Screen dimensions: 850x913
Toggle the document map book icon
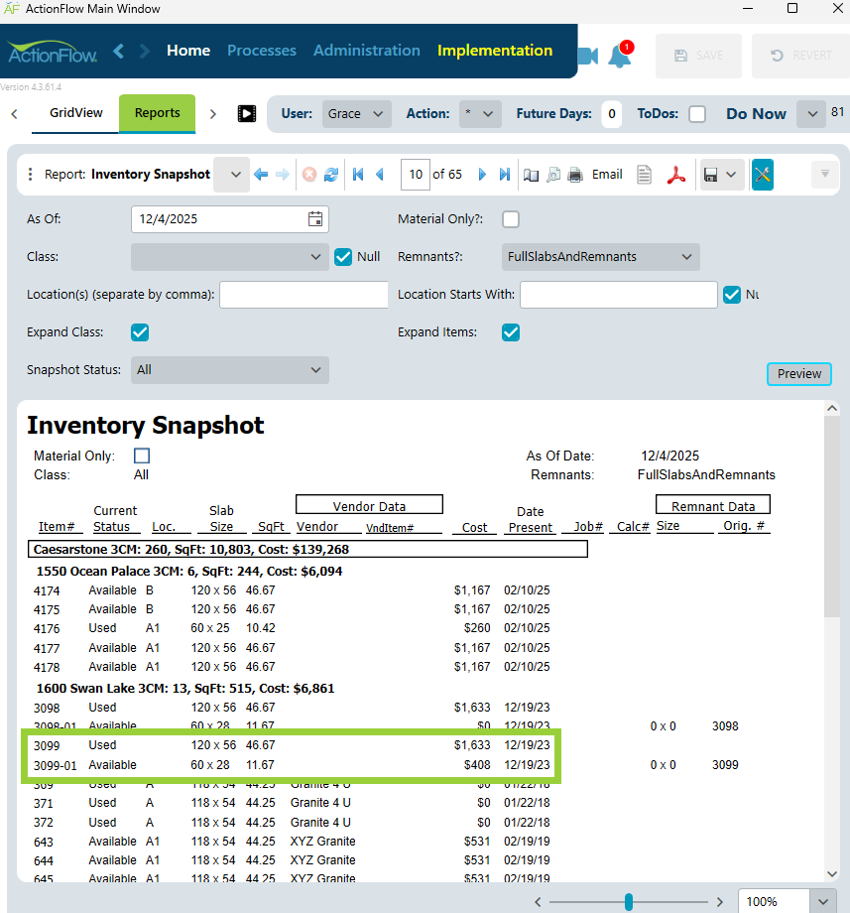pos(531,175)
